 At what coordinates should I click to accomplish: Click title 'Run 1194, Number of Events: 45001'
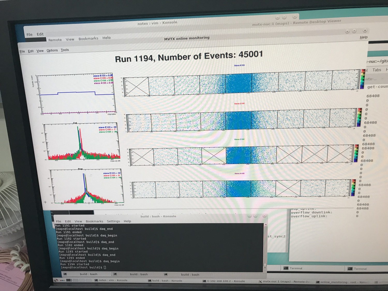pyautogui.click(x=189, y=57)
